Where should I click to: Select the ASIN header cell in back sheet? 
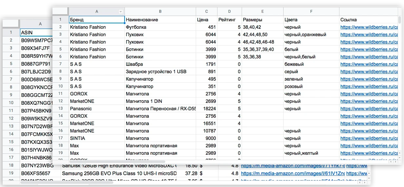click(36, 32)
